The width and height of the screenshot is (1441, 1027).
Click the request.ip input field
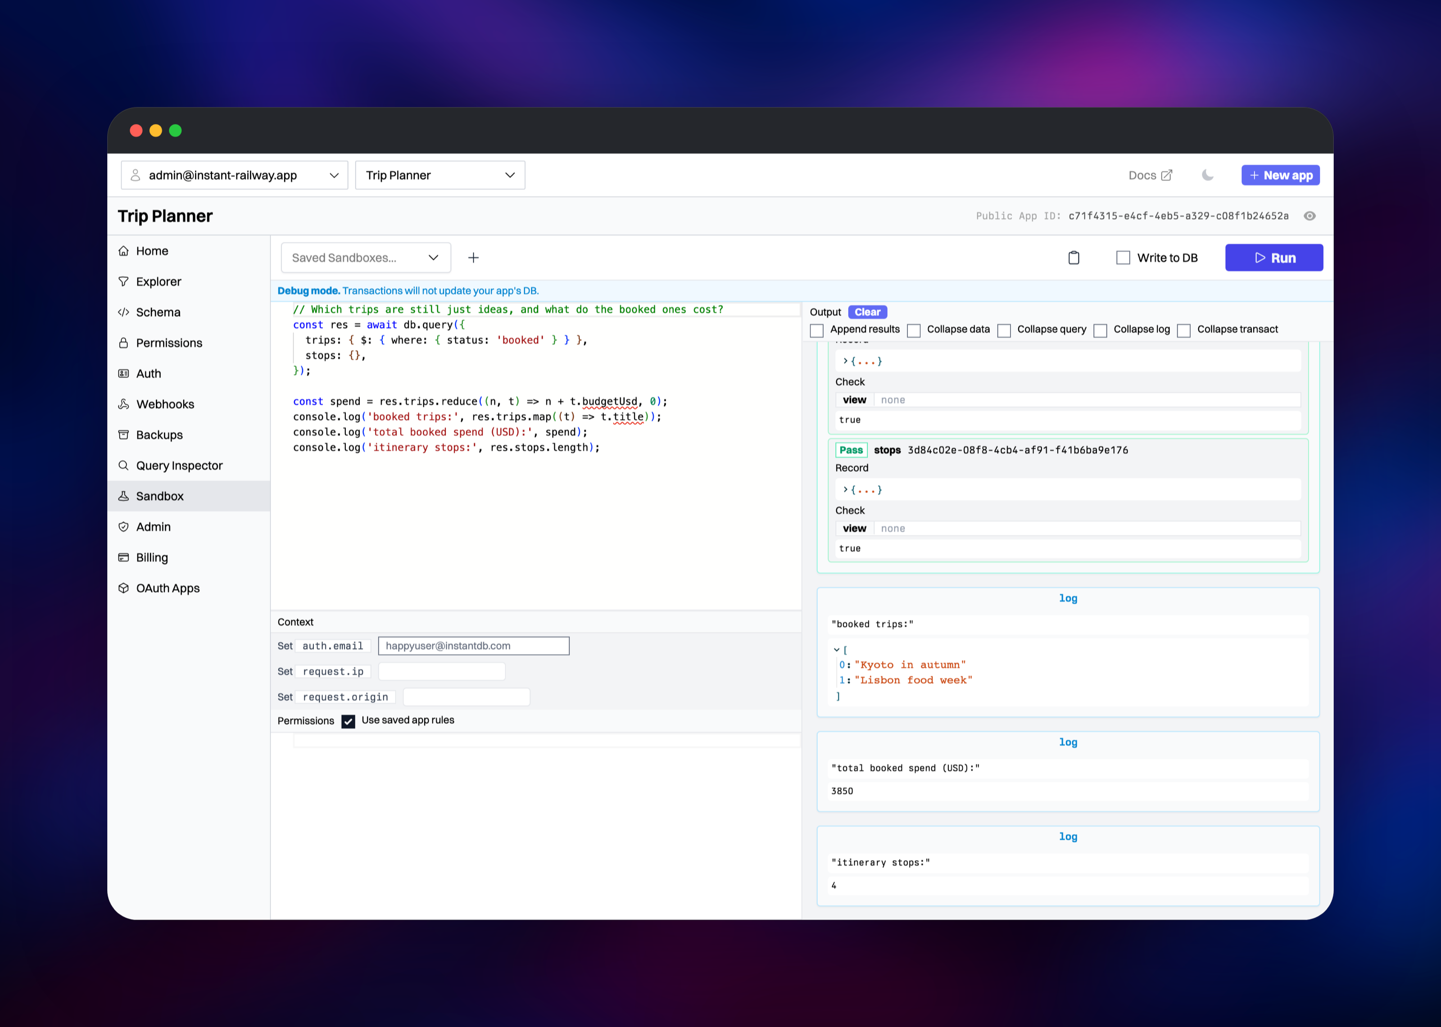[x=442, y=672]
